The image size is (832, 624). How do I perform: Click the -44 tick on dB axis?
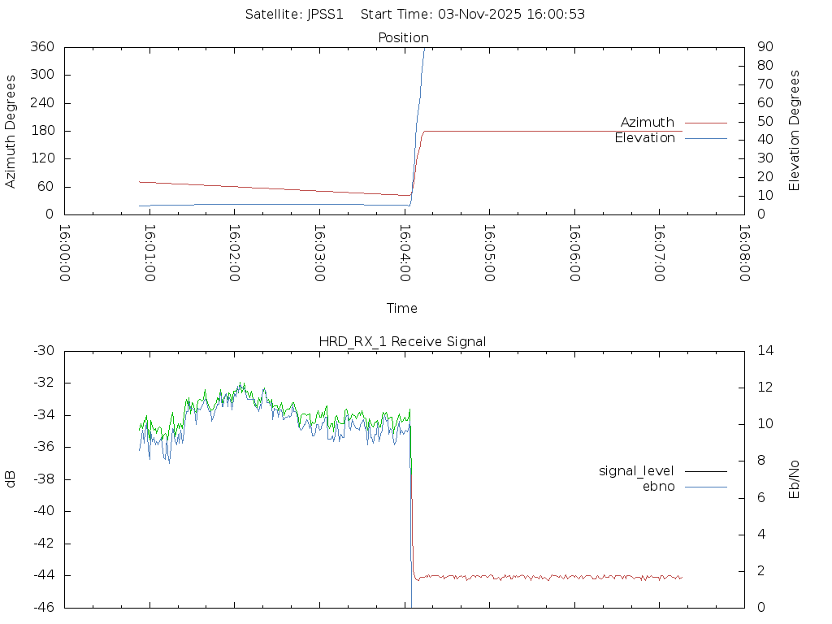point(41,575)
